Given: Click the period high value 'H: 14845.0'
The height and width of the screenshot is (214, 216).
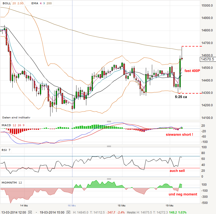Looking at the screenshot, I should pos(80,212).
